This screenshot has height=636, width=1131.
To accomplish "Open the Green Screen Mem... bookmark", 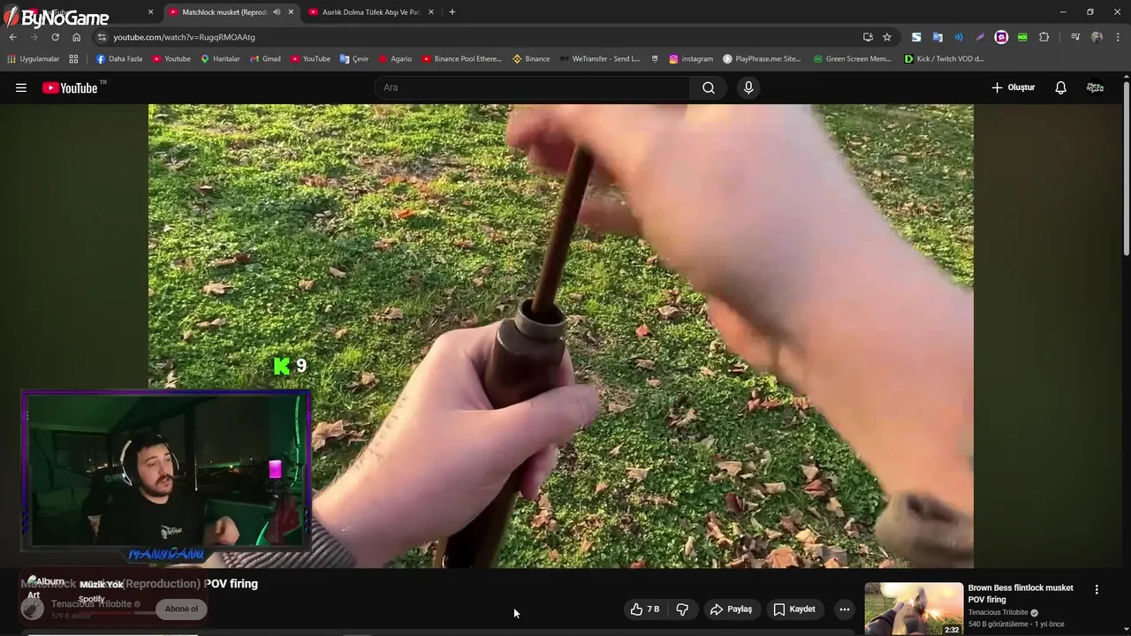I will click(x=852, y=59).
